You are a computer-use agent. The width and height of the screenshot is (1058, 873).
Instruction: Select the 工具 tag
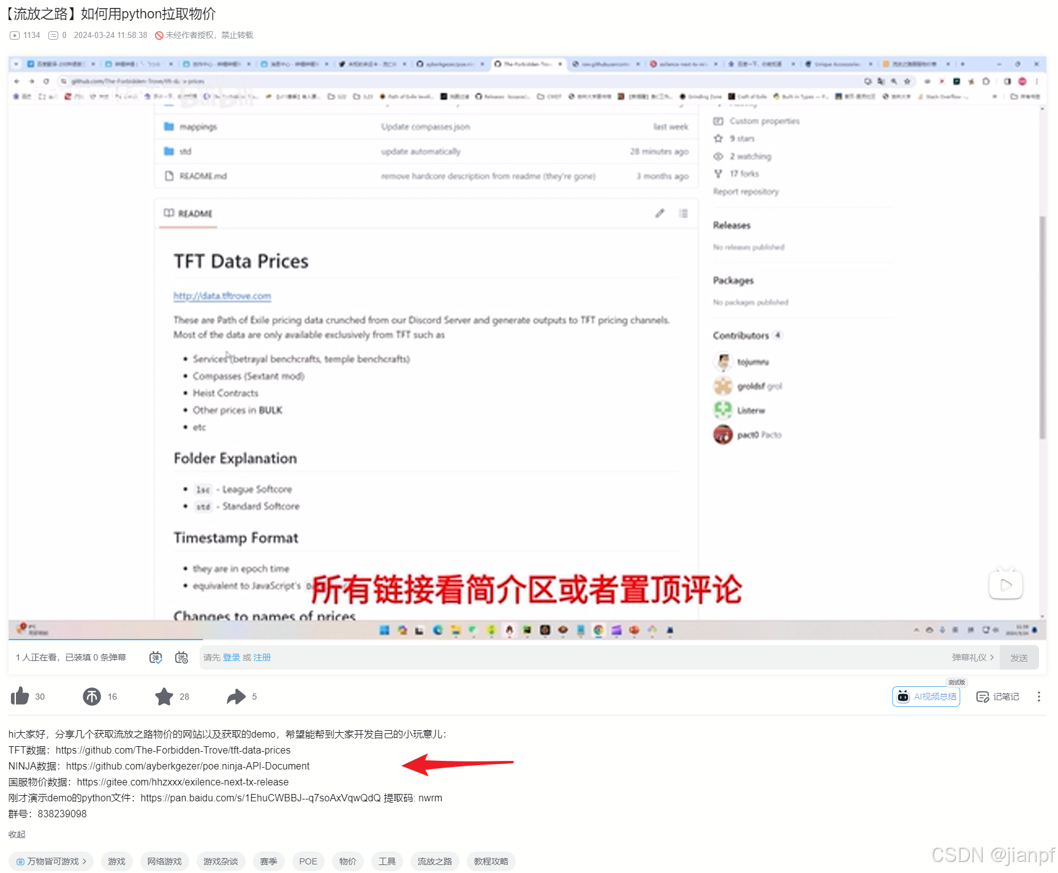pos(387,861)
